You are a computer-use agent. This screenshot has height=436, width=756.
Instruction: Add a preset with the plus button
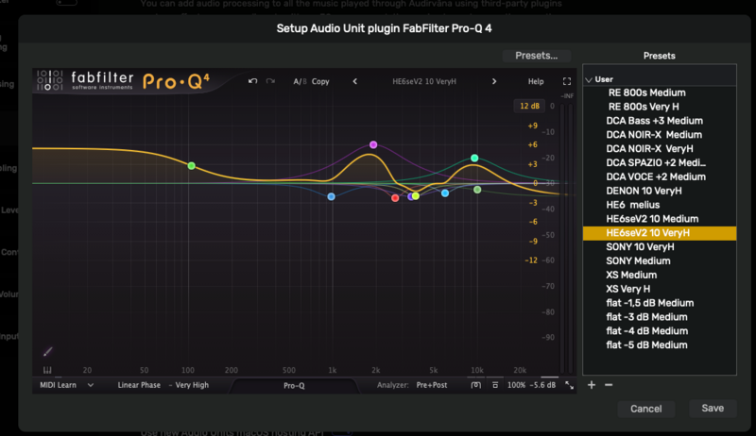[x=592, y=384]
